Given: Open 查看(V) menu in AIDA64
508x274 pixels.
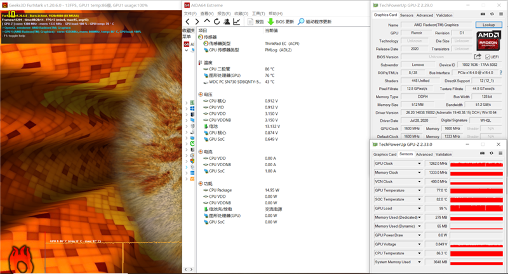Looking at the screenshot, I should click(x=207, y=13).
